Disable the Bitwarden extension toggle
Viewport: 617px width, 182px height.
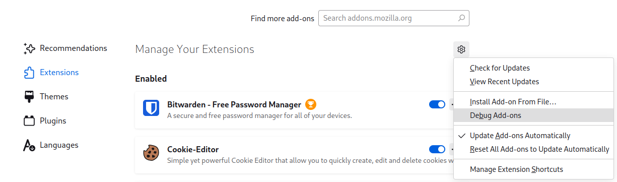(x=437, y=104)
